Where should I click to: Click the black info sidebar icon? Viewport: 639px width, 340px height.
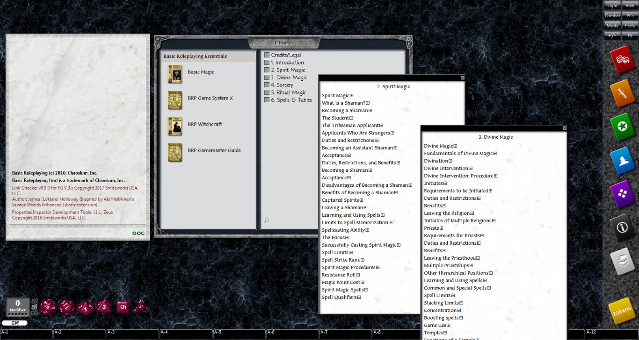pos(622,227)
